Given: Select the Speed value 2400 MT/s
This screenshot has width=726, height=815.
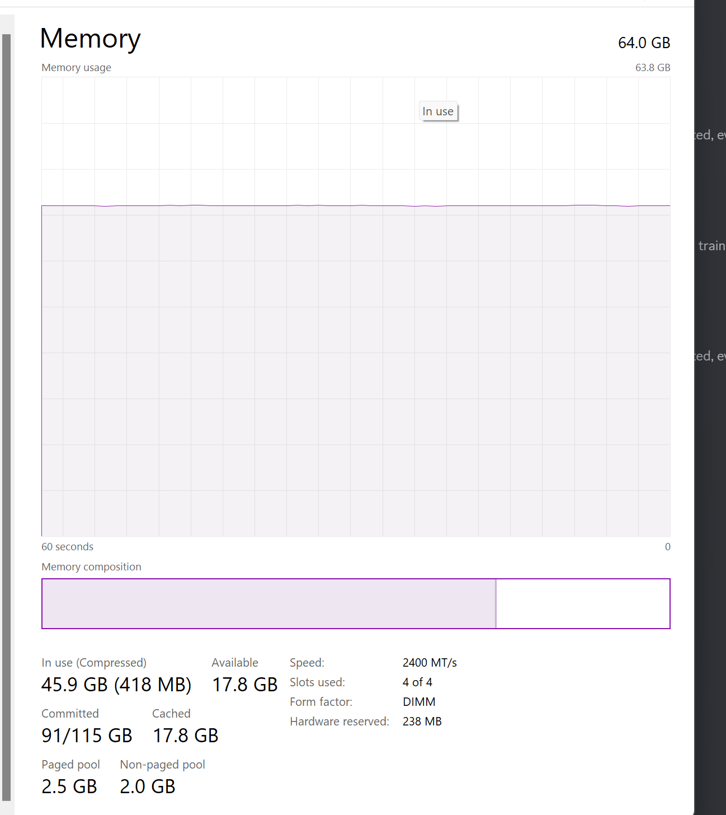Looking at the screenshot, I should (429, 662).
